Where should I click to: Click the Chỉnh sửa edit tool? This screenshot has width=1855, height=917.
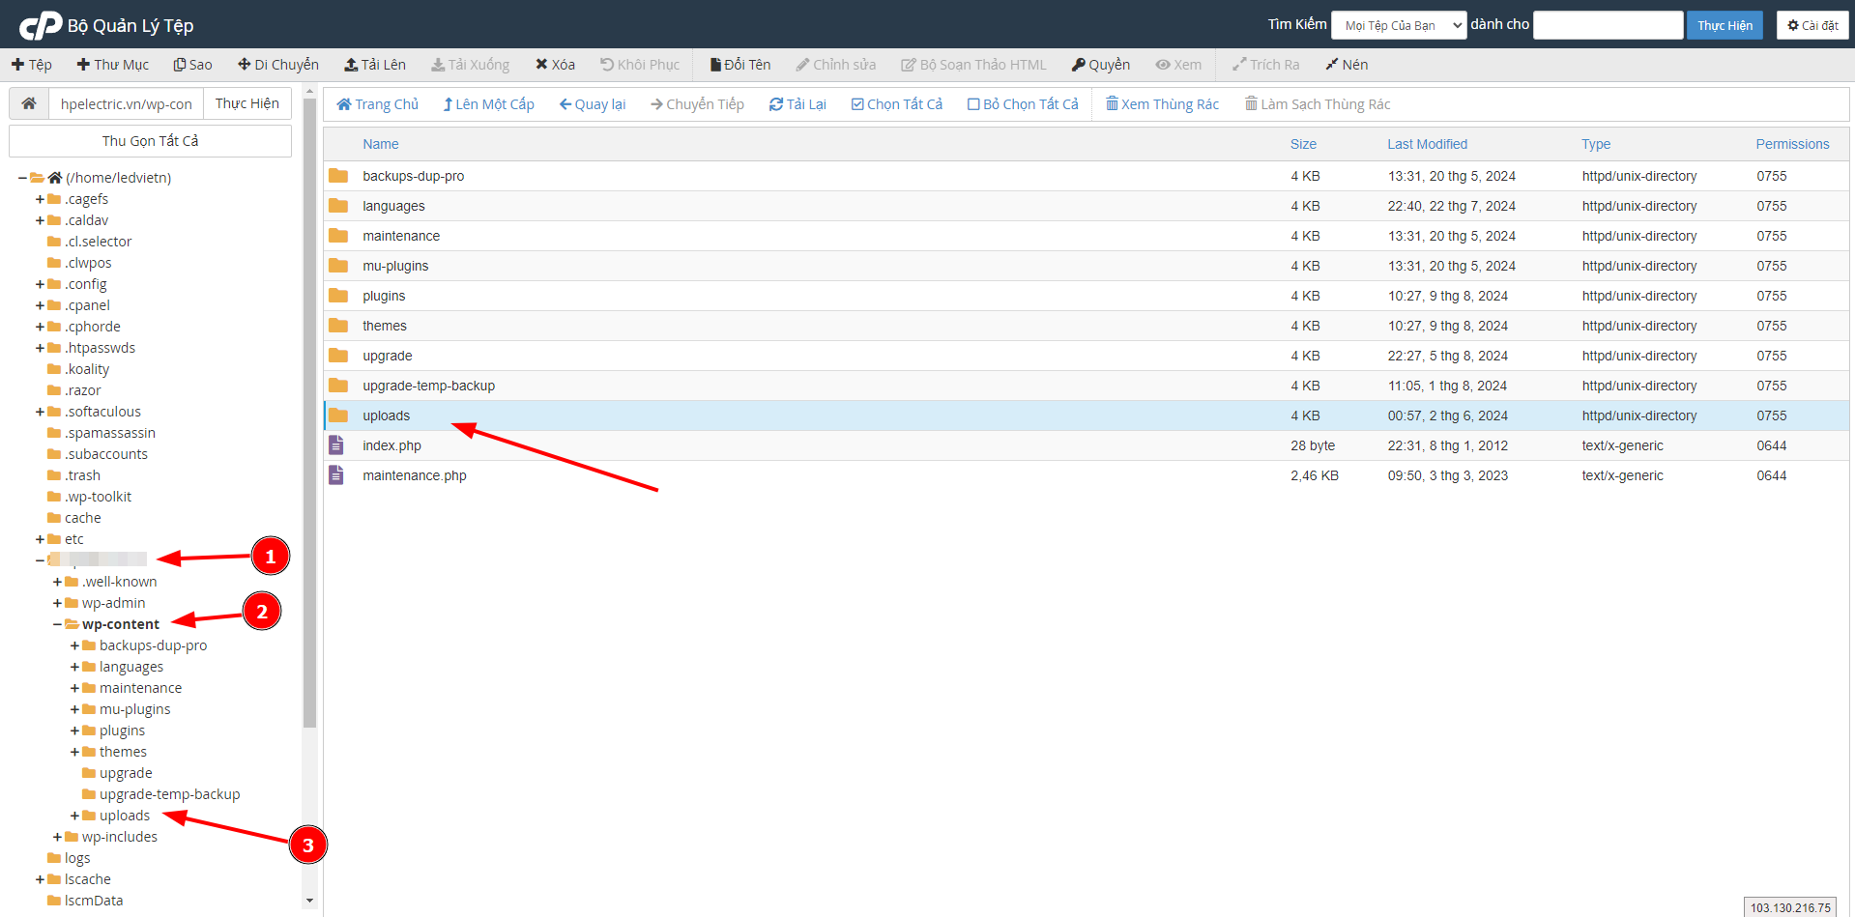[x=836, y=65]
